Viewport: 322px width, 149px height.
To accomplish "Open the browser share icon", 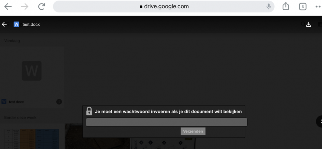I will [286, 6].
